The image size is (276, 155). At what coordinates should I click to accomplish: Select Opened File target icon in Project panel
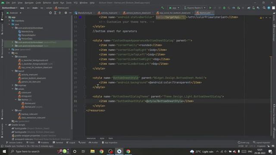click(50, 13)
